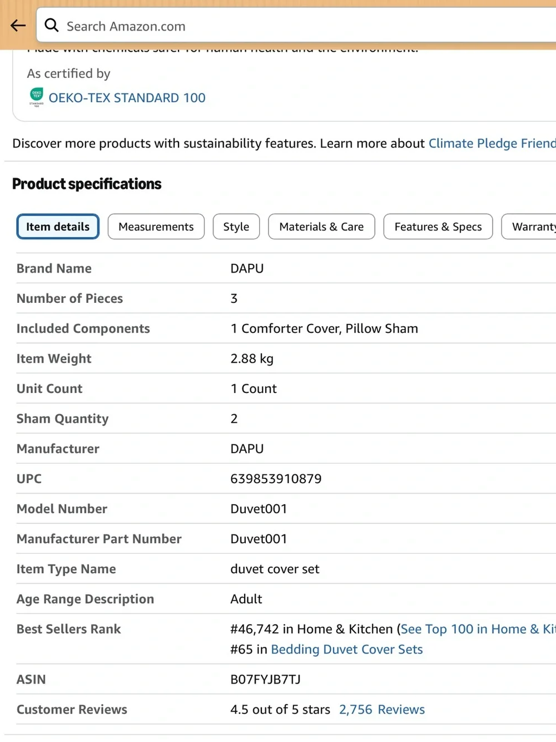Viewport: 556px width, 742px height.
Task: Switch to the Style tab
Action: (236, 227)
